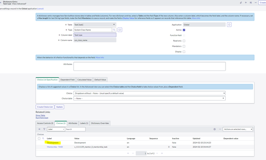Click the Search box in Choices list
Viewport: 266px width, 160px height.
[x=75, y=129]
